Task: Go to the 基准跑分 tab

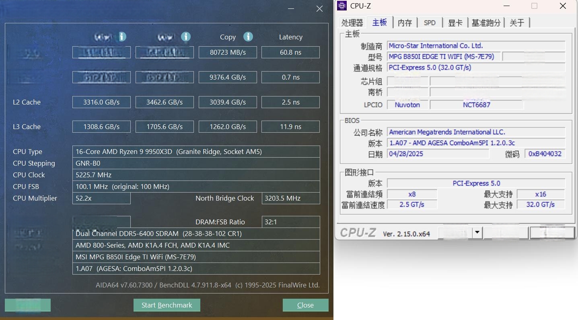Action: [x=486, y=23]
